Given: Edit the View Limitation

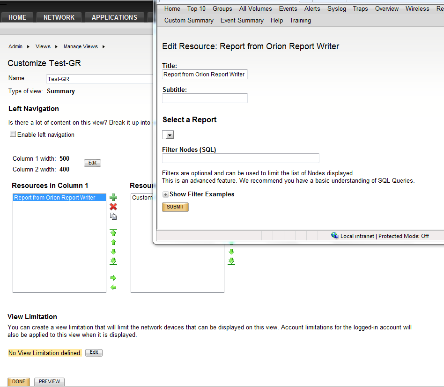Looking at the screenshot, I should (x=94, y=352).
